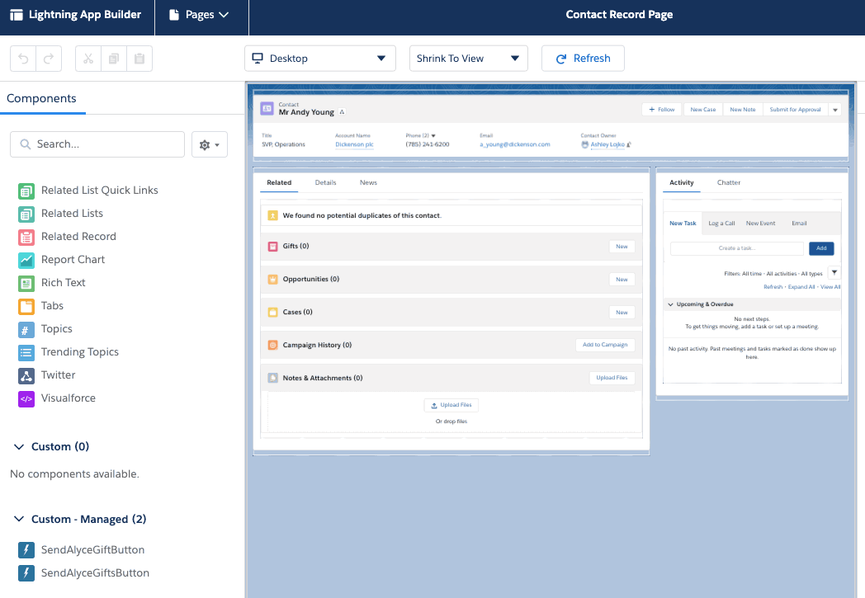Click the Gifts related list icon
The image size is (865, 598).
pos(272,247)
